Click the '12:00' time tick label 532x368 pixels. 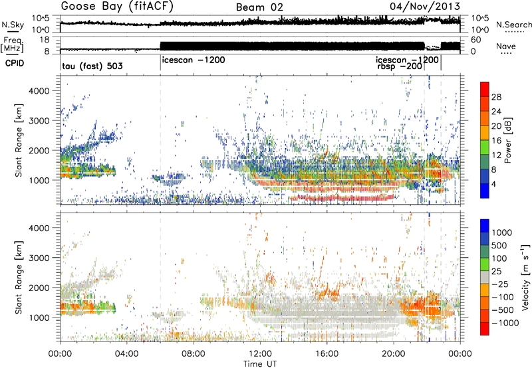pos(260,354)
